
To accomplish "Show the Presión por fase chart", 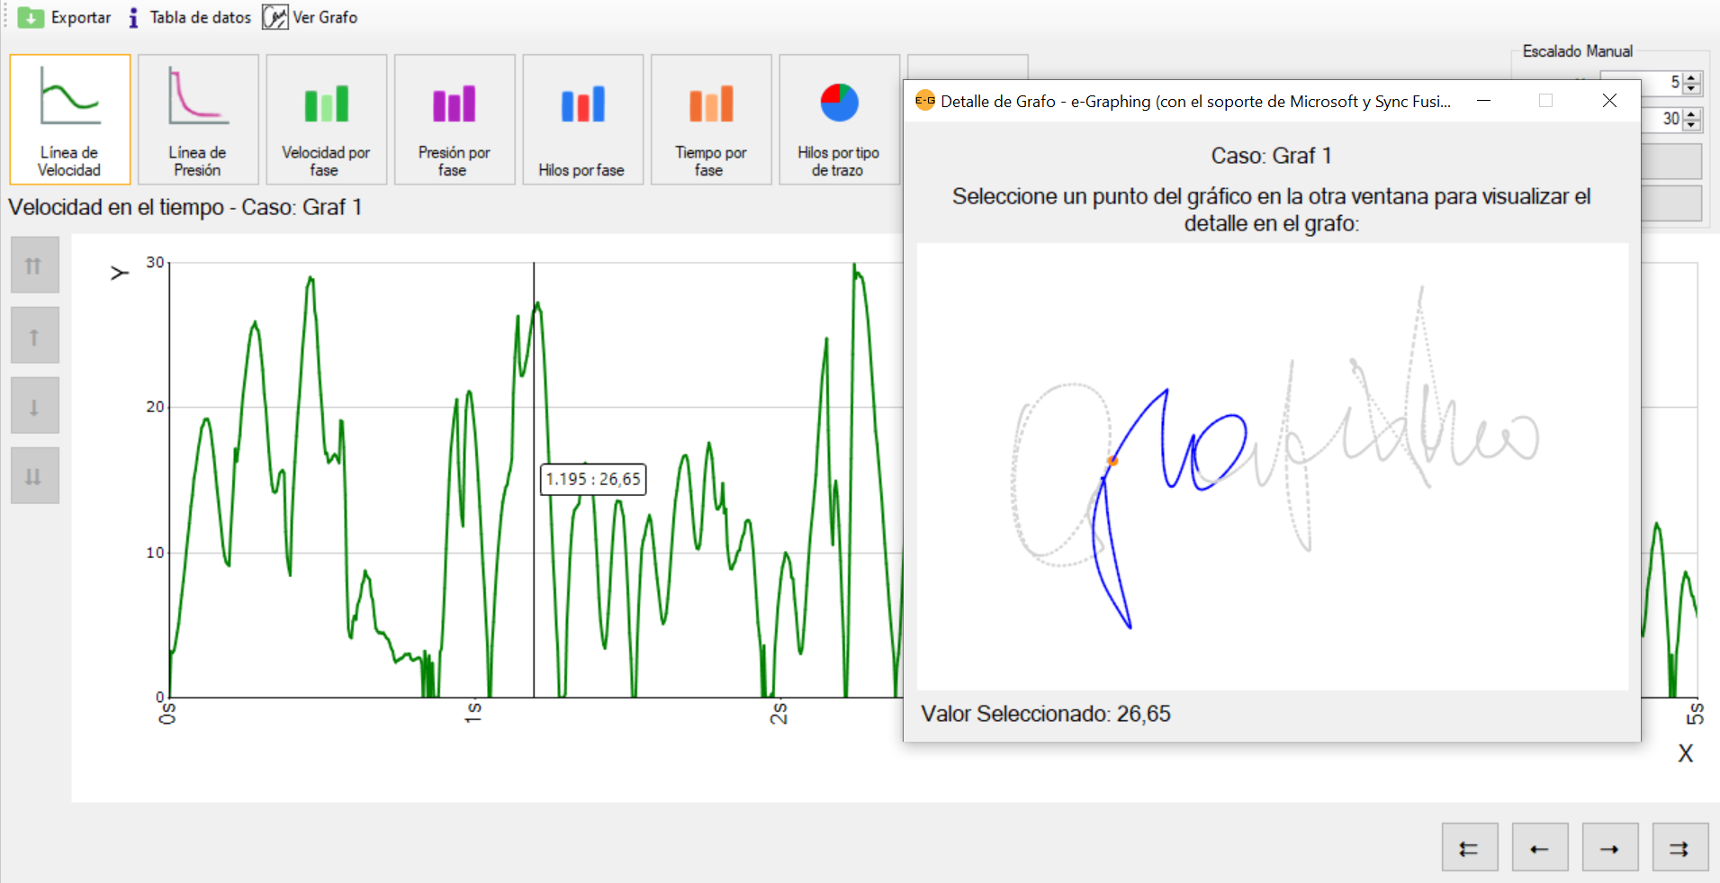I will pos(455,119).
